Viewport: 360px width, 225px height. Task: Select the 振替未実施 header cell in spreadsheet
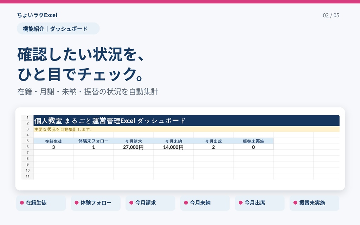click(x=253, y=141)
